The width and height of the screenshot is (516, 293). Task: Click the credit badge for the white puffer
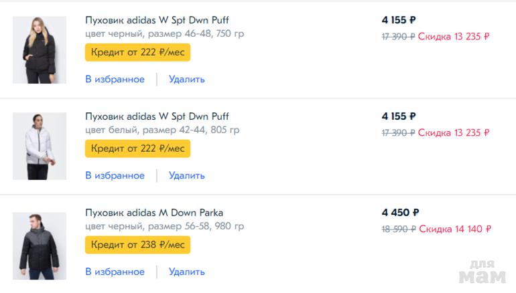coord(137,149)
